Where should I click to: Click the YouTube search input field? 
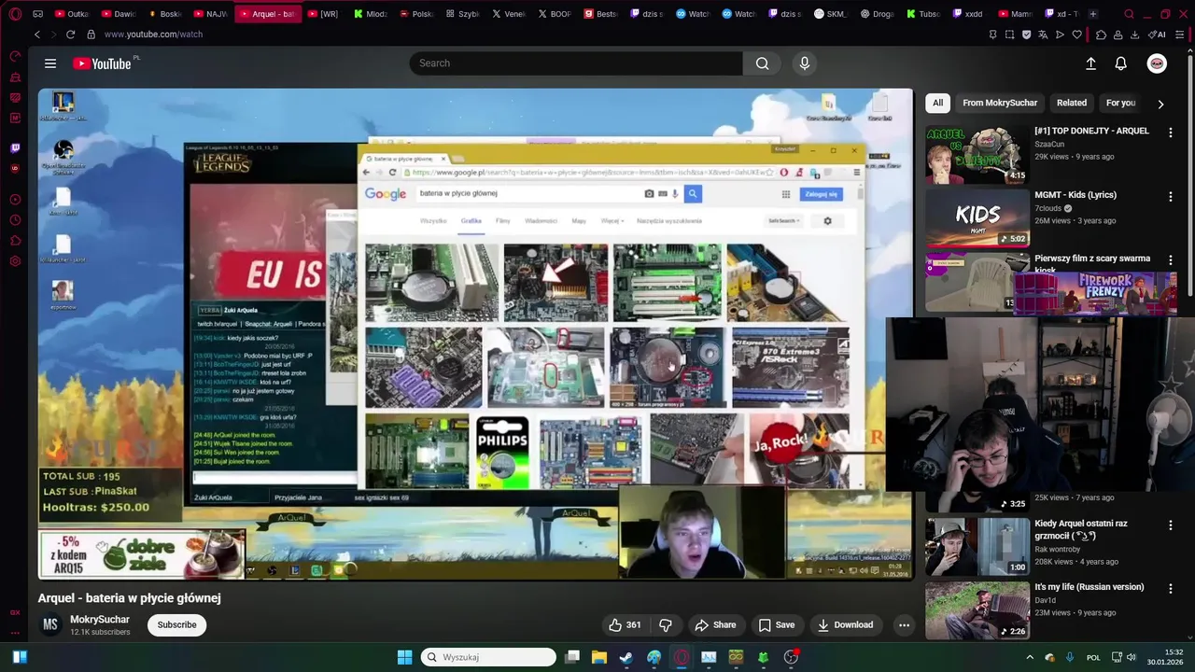(x=576, y=63)
